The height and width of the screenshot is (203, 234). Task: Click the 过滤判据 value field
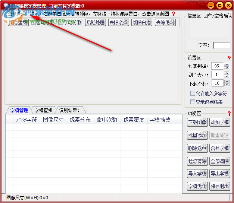[x=217, y=66]
